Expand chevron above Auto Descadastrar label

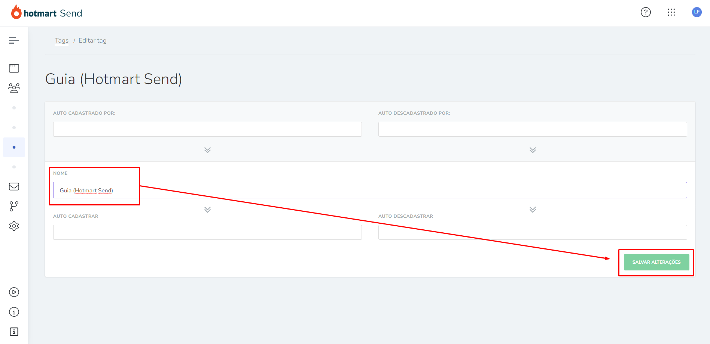(x=533, y=210)
